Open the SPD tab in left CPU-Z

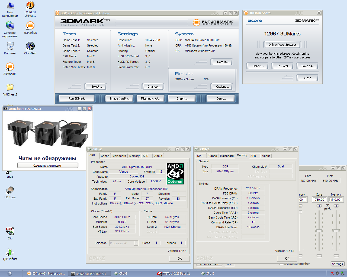coord(146,156)
